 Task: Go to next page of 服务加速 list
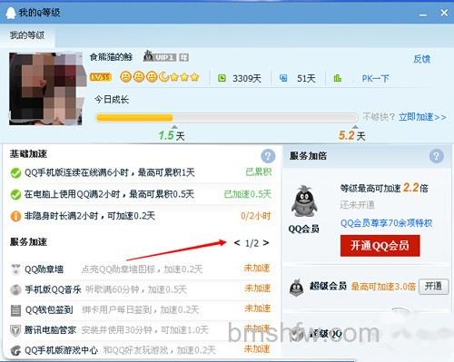(266, 243)
